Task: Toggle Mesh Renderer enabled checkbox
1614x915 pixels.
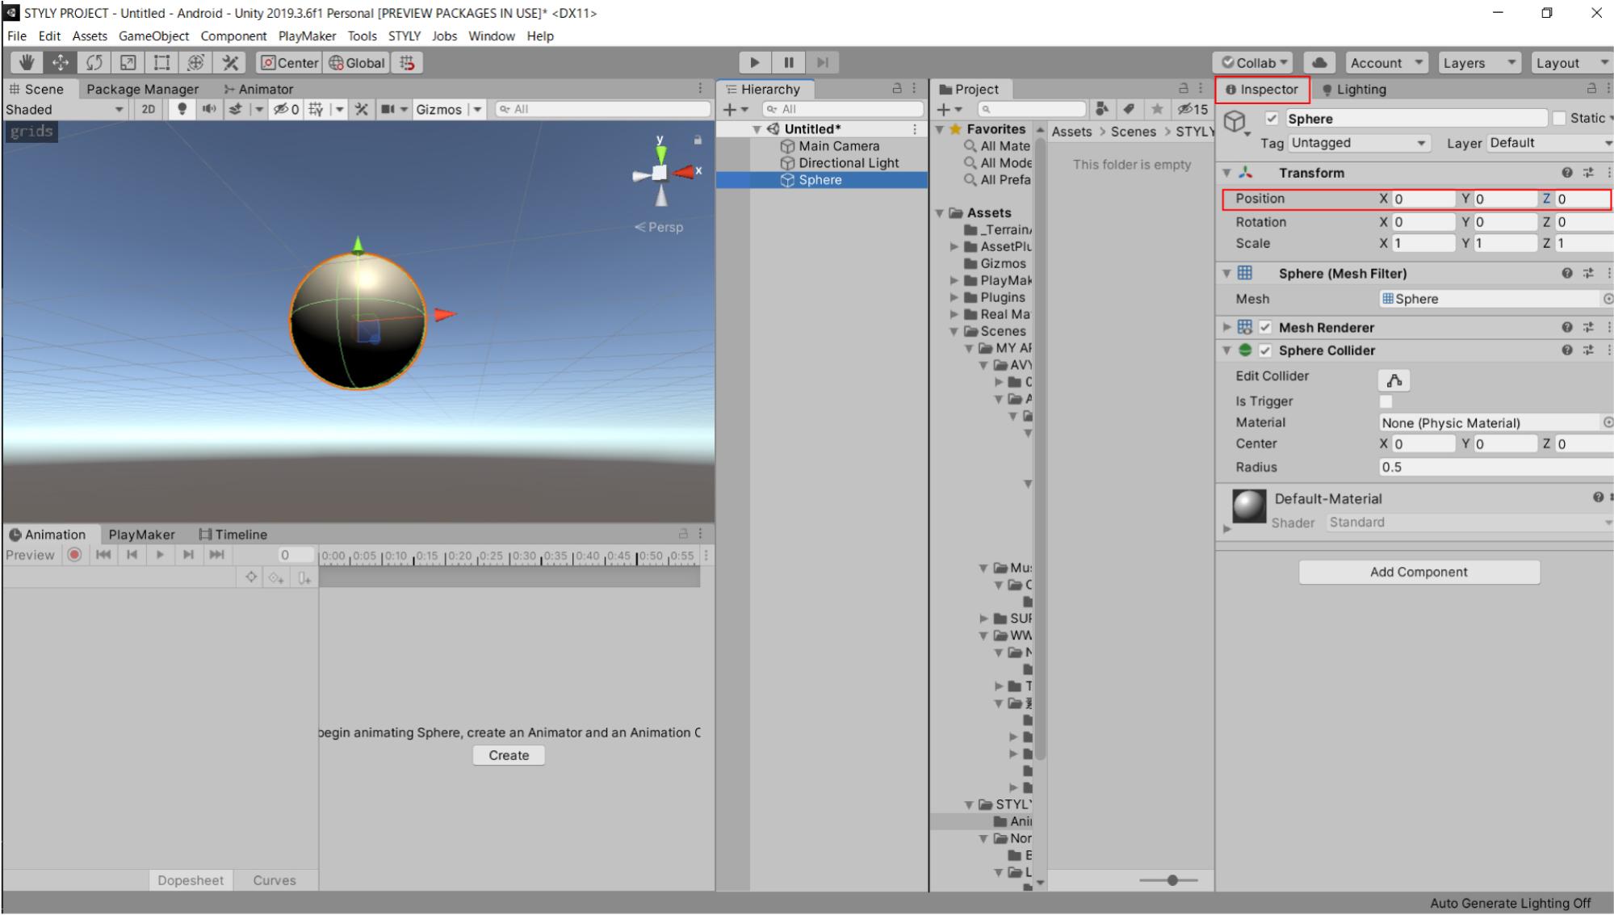Action: pyautogui.click(x=1265, y=327)
